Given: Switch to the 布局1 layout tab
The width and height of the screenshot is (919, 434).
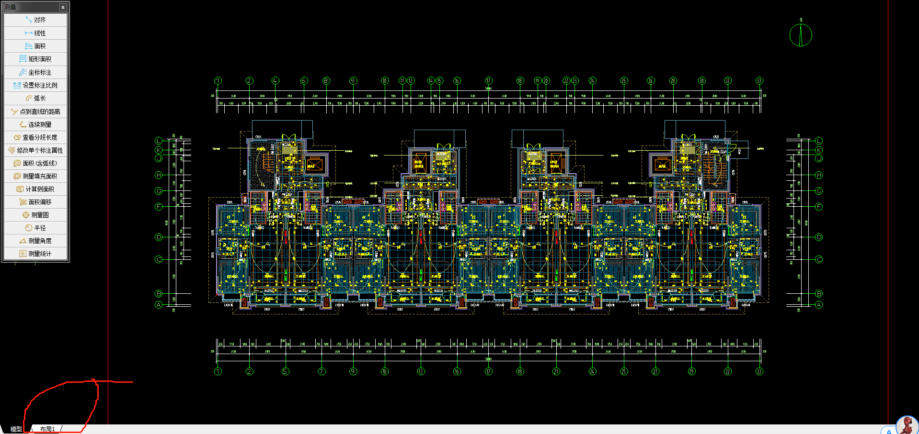Looking at the screenshot, I should tap(47, 429).
